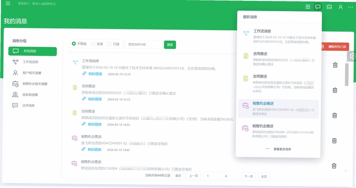Click the popup document icon for 合同0025225
Screen dimensions: 356x188
pos(246,56)
